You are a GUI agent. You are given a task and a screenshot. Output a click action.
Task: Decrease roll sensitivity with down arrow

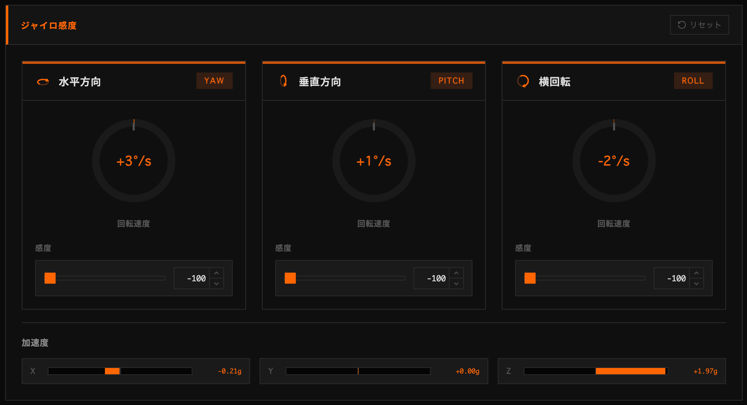(x=697, y=284)
